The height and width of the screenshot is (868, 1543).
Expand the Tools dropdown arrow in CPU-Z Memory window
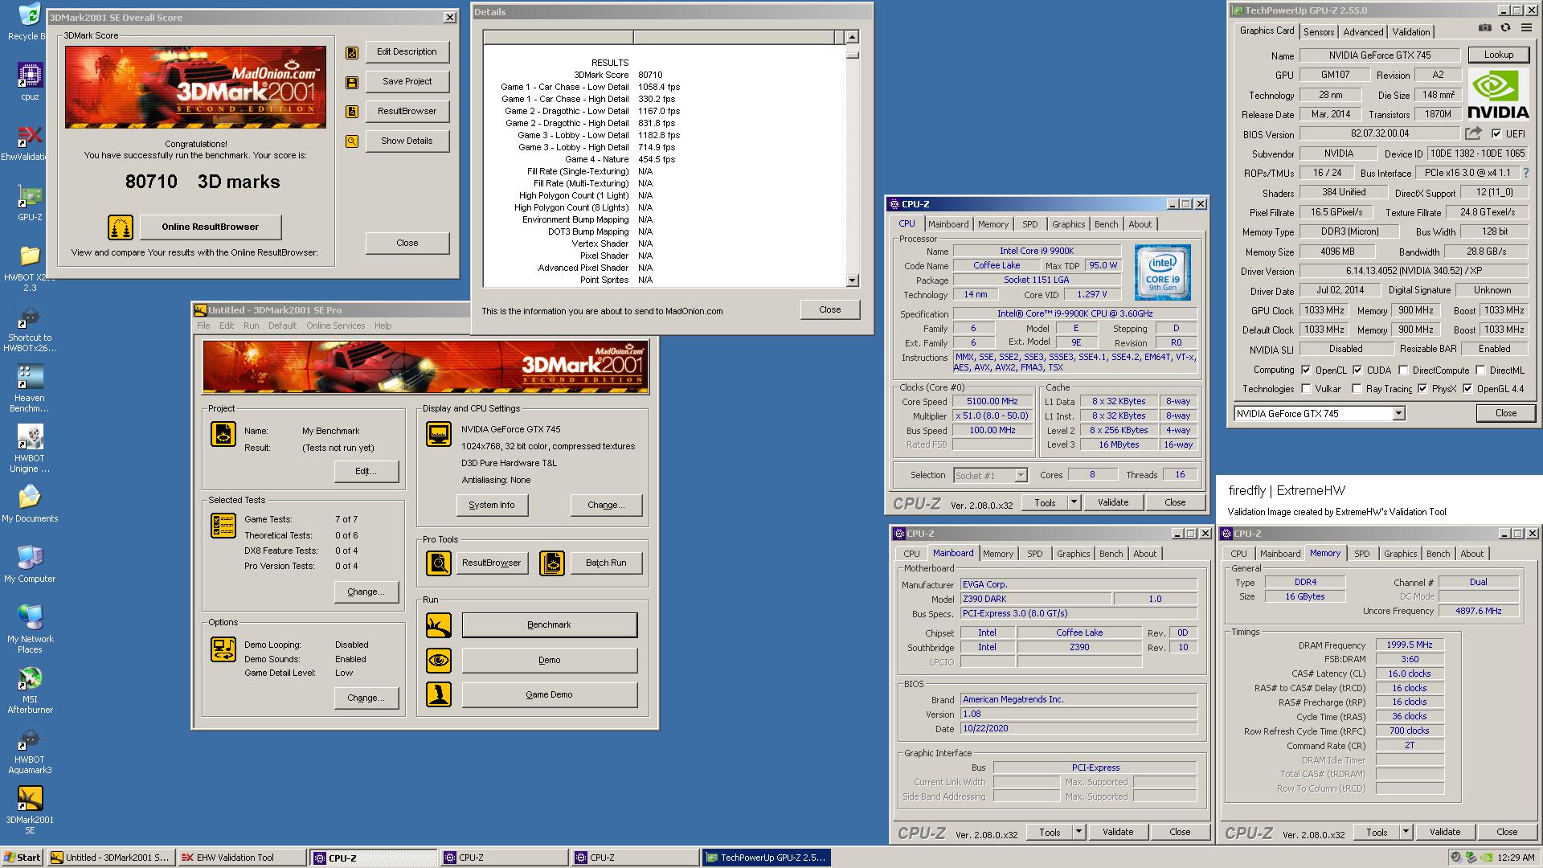point(1406,832)
